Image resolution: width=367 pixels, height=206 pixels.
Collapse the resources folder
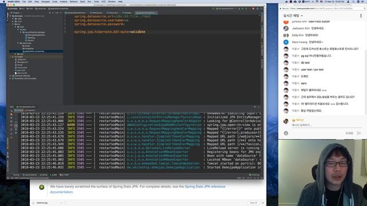pos(18,43)
